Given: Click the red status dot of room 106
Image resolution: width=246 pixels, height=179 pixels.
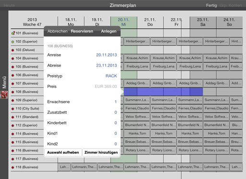Looking at the screenshot, I should [x=12, y=75].
